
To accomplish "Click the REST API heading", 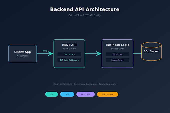I will coord(69,45).
